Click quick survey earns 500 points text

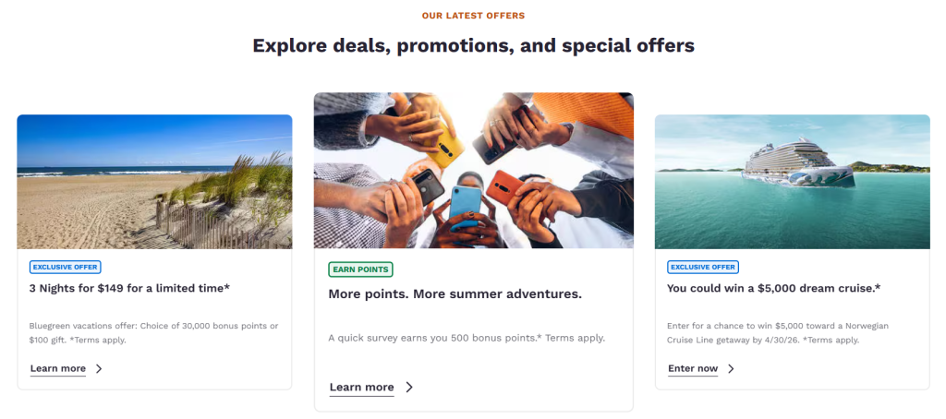pyautogui.click(x=467, y=338)
